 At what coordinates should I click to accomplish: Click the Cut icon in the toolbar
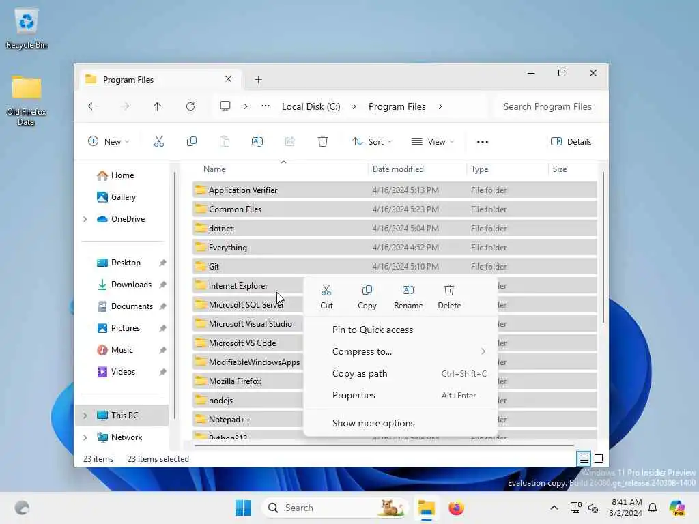click(158, 142)
